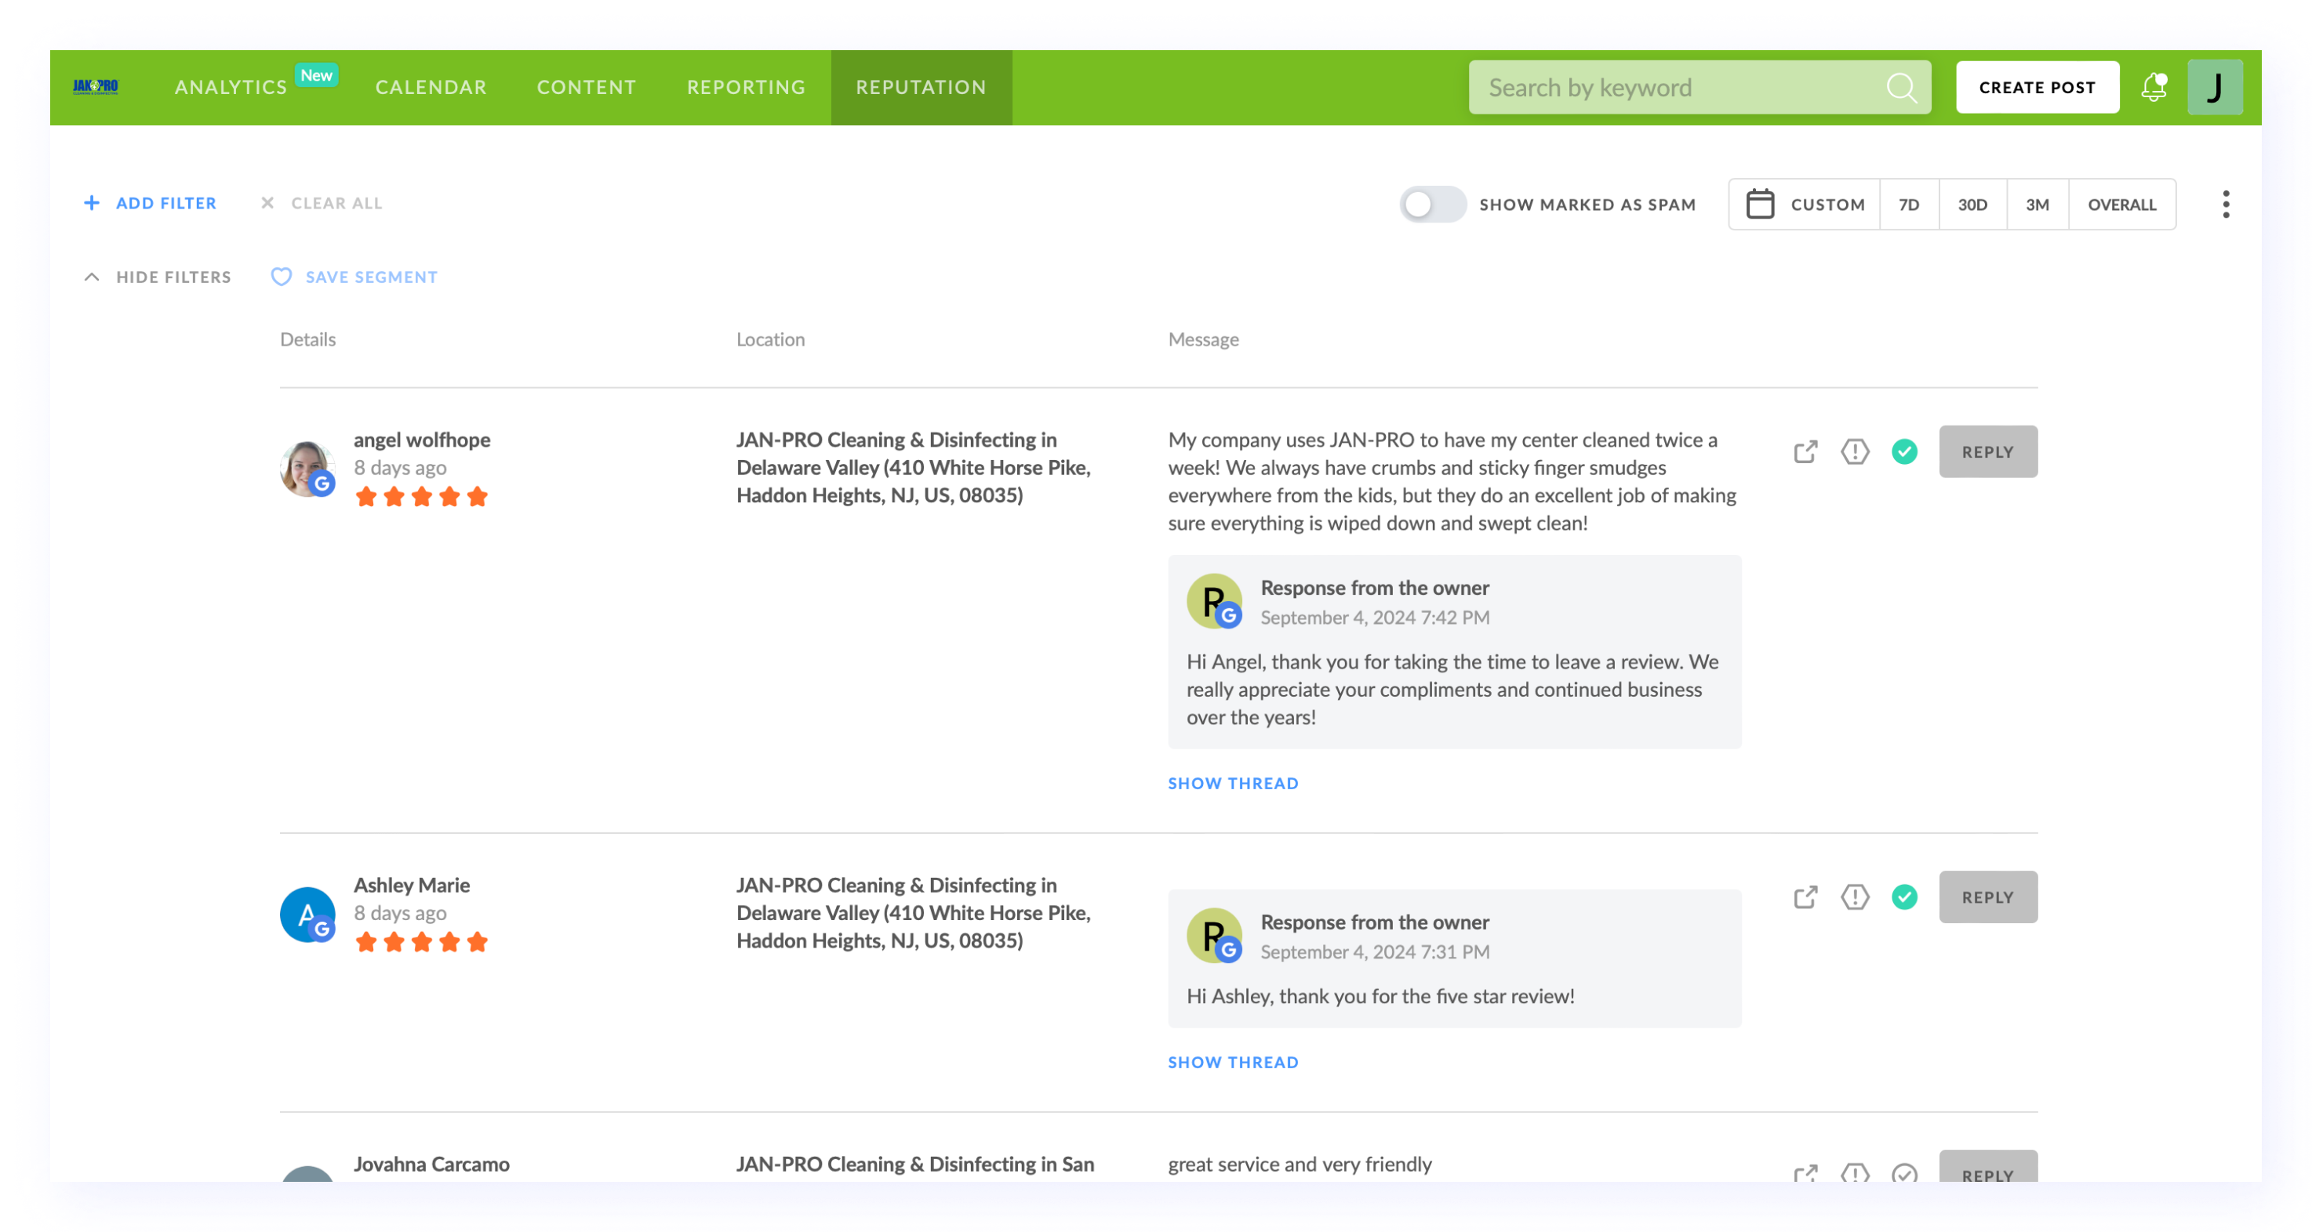Flag Ashley Marie review as spam
The image size is (2312, 1232).
(x=1854, y=897)
